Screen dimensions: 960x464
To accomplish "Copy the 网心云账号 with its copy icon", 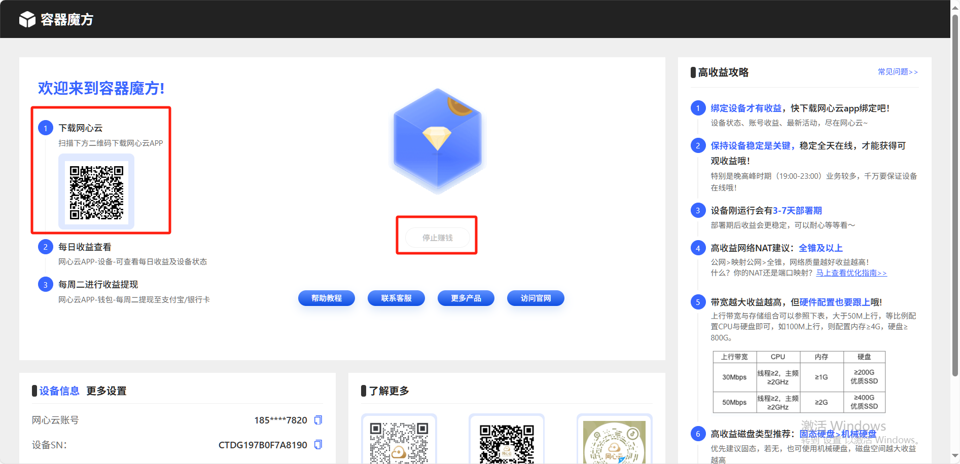I will coord(318,420).
